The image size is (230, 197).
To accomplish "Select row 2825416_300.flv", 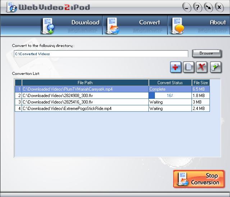I will 112,102.
